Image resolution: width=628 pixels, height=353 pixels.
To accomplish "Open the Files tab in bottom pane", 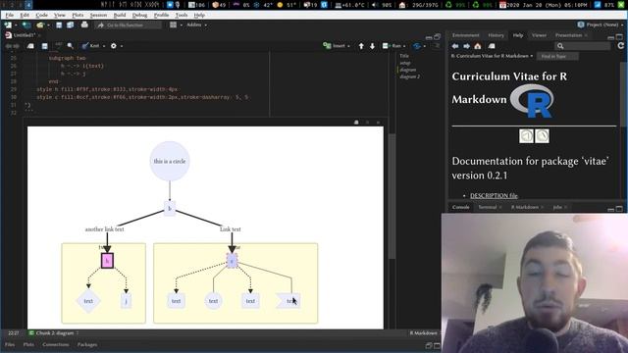I will (10, 344).
